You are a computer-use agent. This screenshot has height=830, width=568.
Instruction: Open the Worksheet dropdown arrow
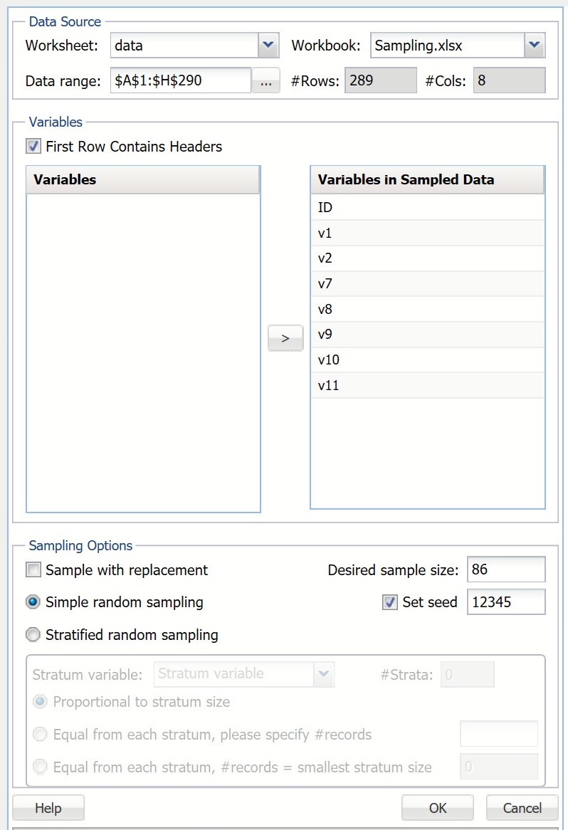click(268, 46)
